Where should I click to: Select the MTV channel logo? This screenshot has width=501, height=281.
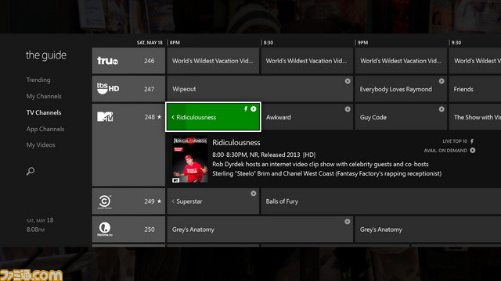click(x=105, y=116)
